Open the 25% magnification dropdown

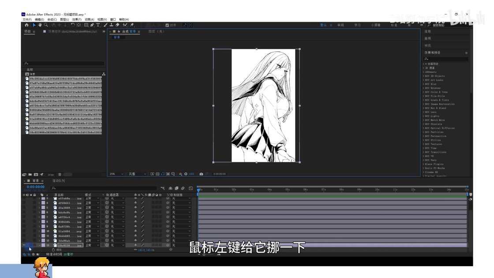pos(116,174)
